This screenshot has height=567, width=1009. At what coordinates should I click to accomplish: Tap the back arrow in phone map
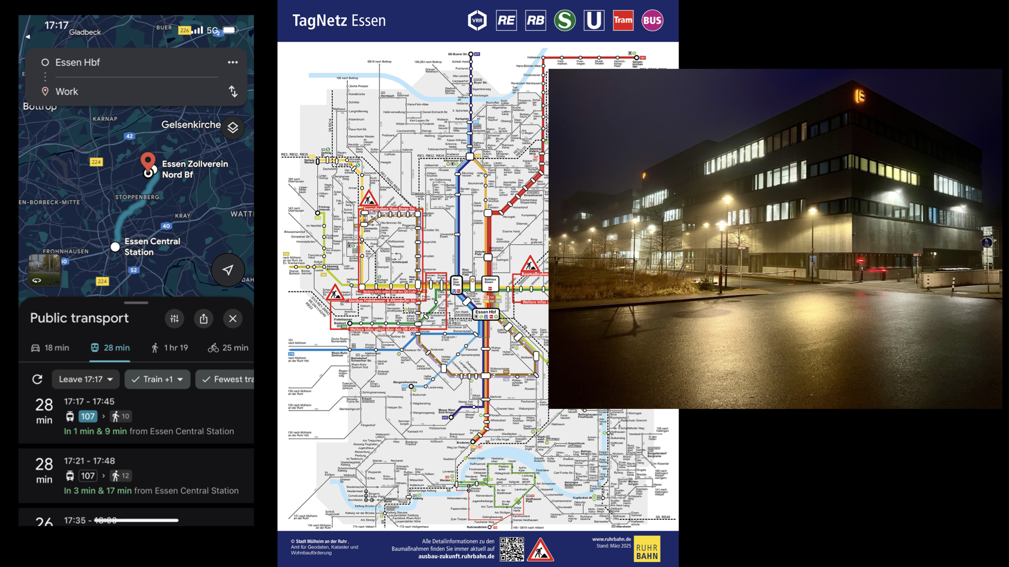coord(28,37)
